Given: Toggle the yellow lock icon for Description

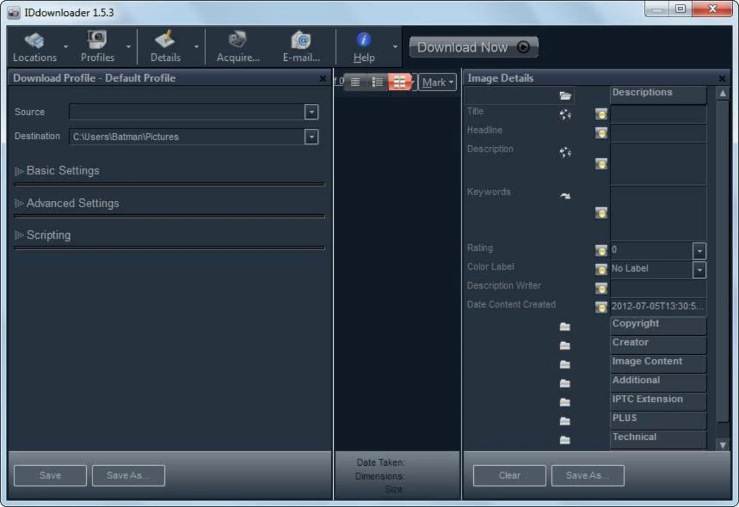Looking at the screenshot, I should (601, 164).
